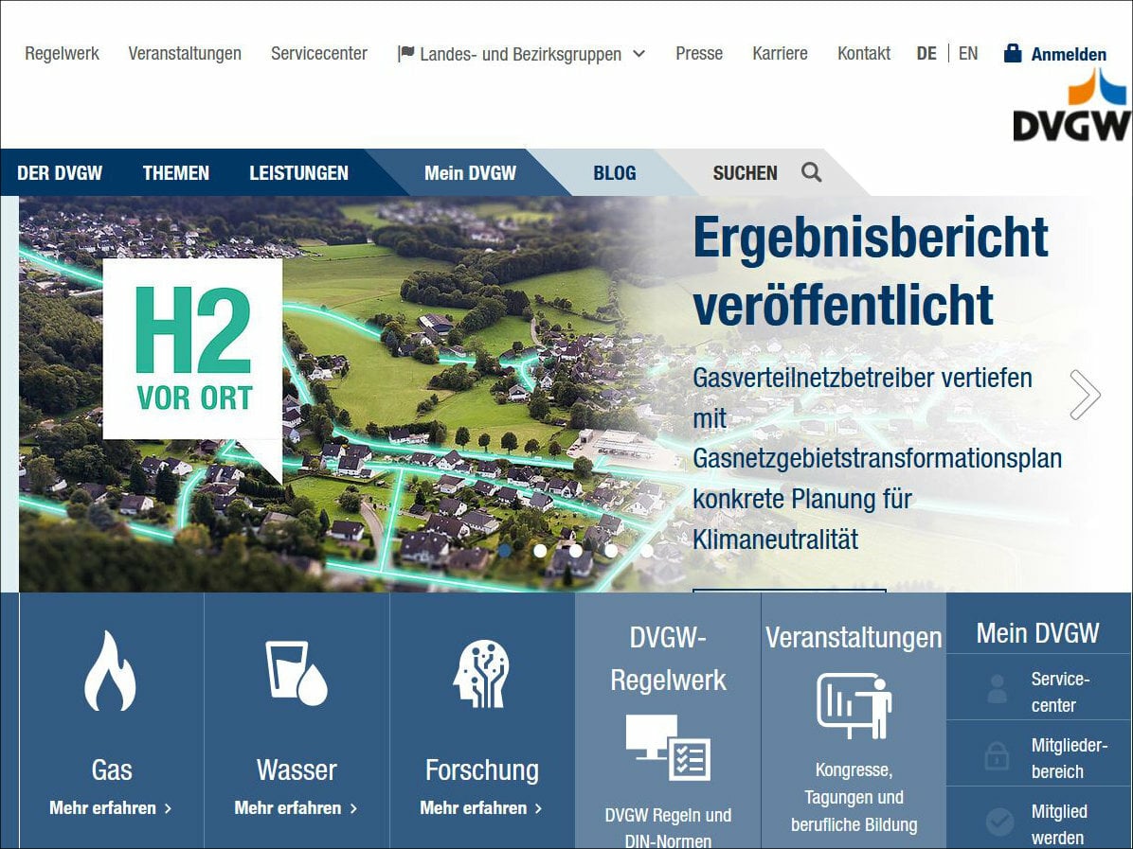Select the fourth carousel dot
Image resolution: width=1133 pixels, height=849 pixels.
point(611,550)
